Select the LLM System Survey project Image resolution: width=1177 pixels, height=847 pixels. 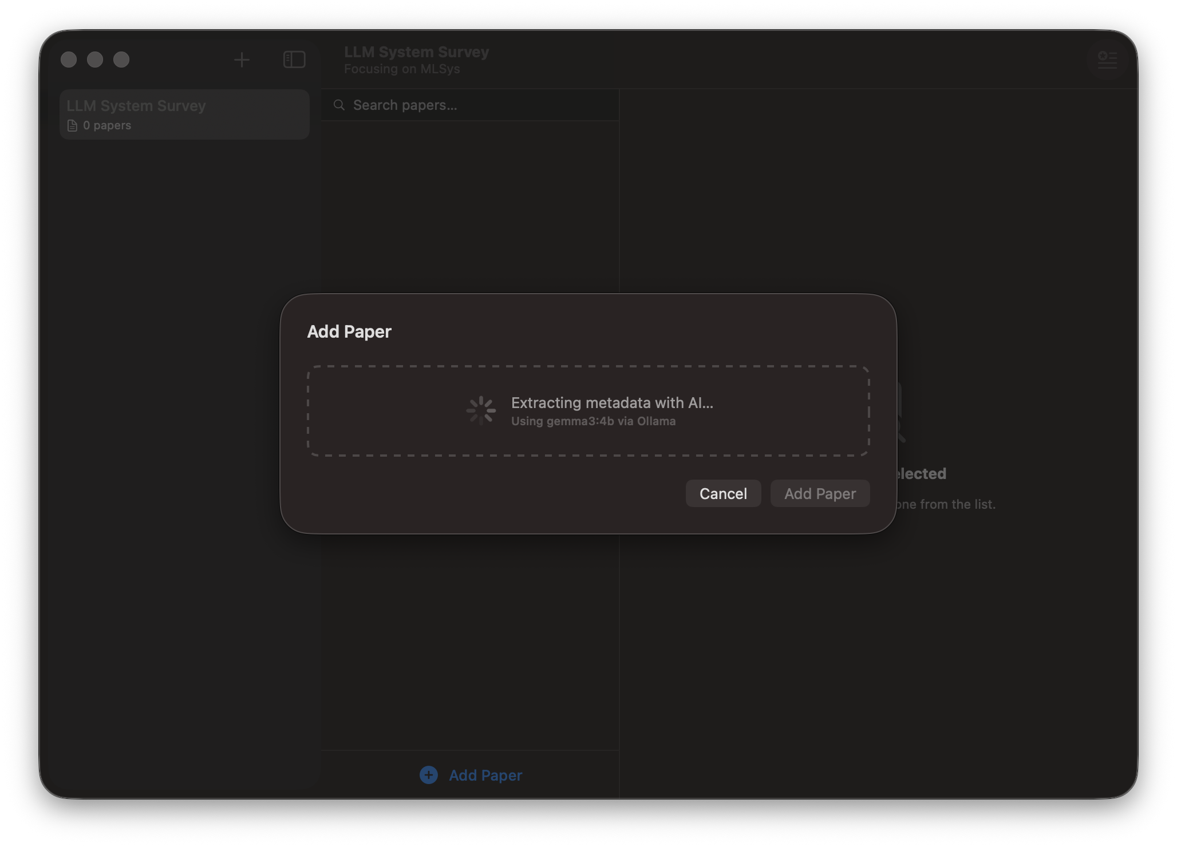184,114
